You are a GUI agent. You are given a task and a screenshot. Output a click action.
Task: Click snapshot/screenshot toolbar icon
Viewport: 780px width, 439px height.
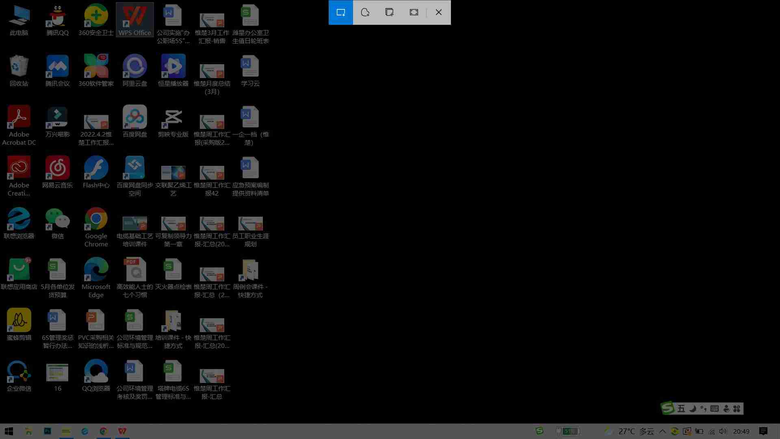tap(341, 12)
